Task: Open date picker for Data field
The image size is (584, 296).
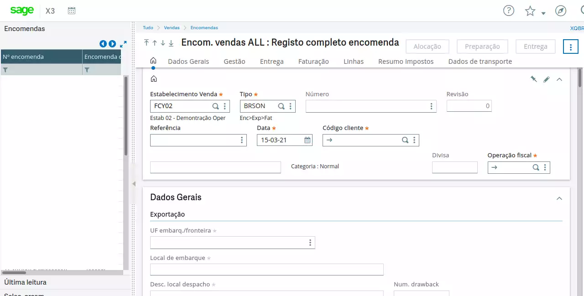Action: [x=308, y=140]
